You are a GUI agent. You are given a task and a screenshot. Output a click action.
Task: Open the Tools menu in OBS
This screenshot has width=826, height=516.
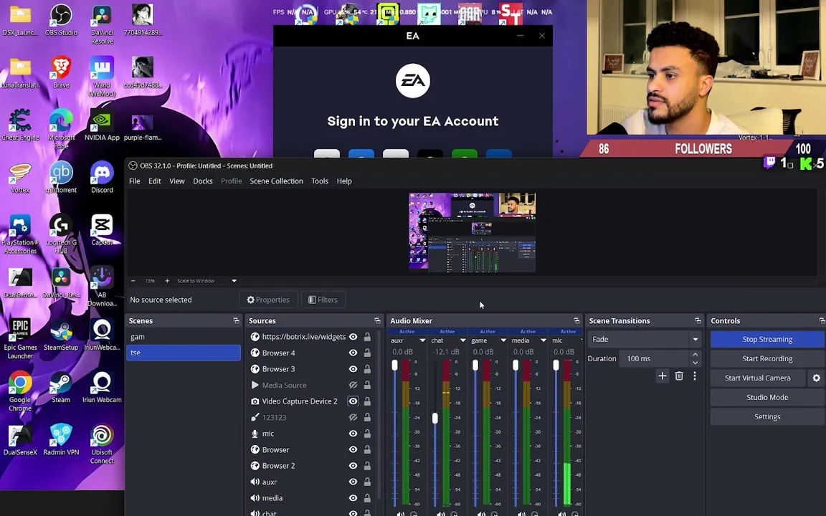pyautogui.click(x=320, y=181)
